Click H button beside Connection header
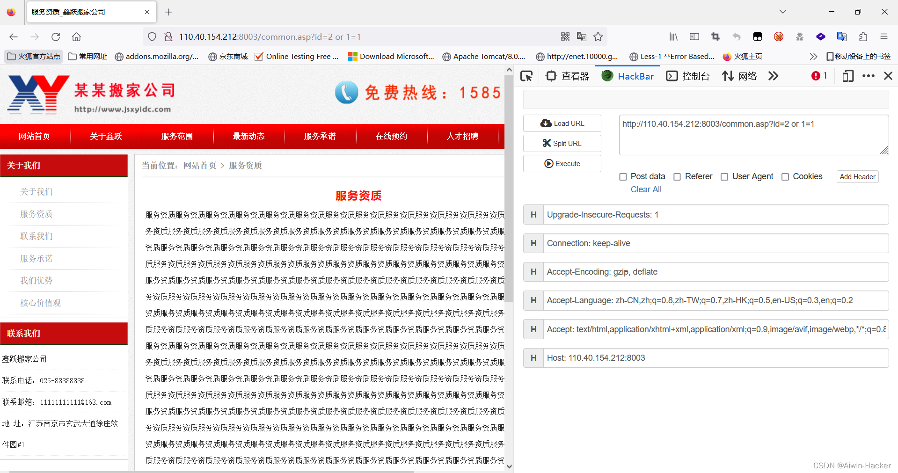Image resolution: width=898 pixels, height=473 pixels. click(533, 243)
